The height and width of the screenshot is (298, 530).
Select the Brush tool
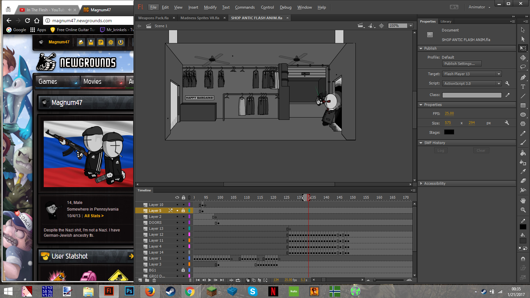(523, 142)
